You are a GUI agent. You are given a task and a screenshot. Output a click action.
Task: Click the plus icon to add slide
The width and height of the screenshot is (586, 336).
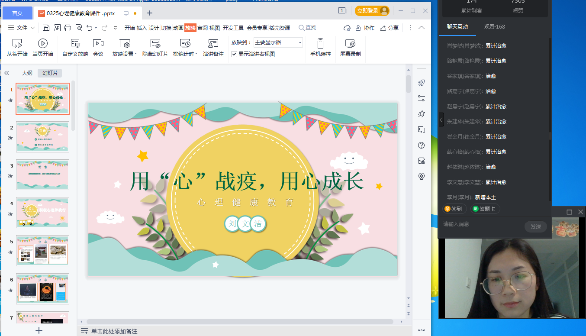[x=39, y=330]
